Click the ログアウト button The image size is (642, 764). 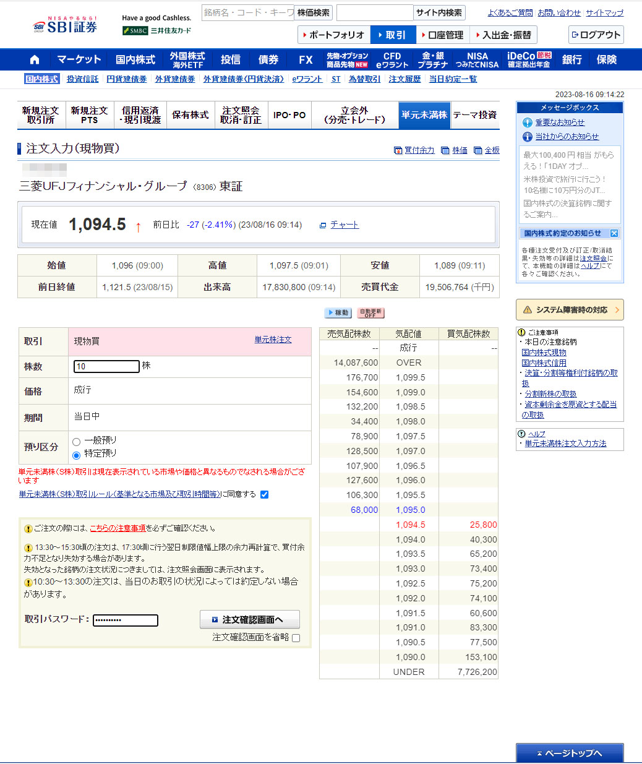point(596,35)
